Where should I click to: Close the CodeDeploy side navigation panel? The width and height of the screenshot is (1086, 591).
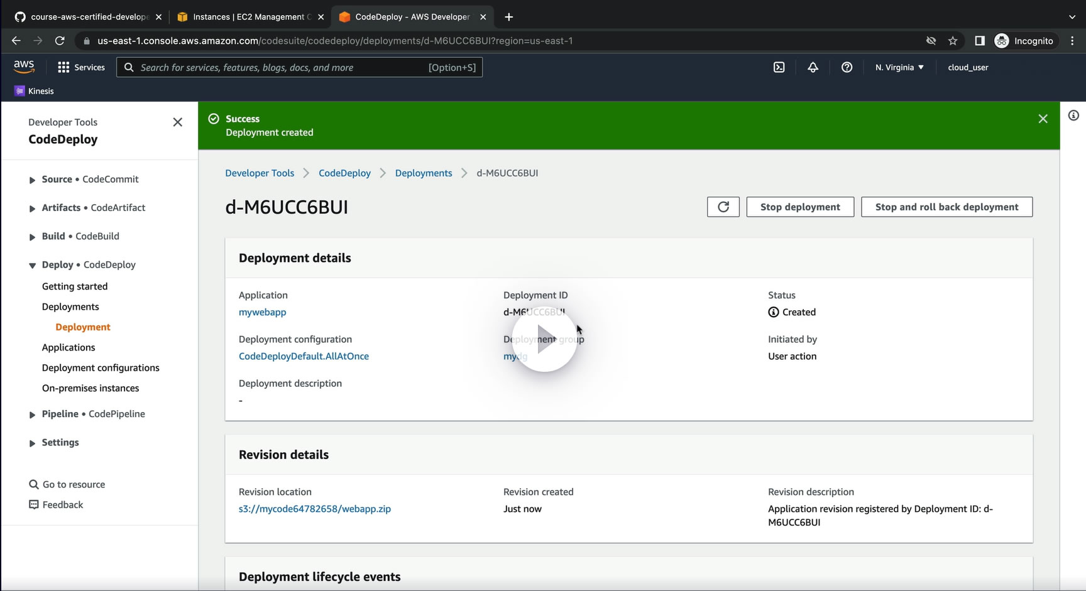tap(178, 122)
